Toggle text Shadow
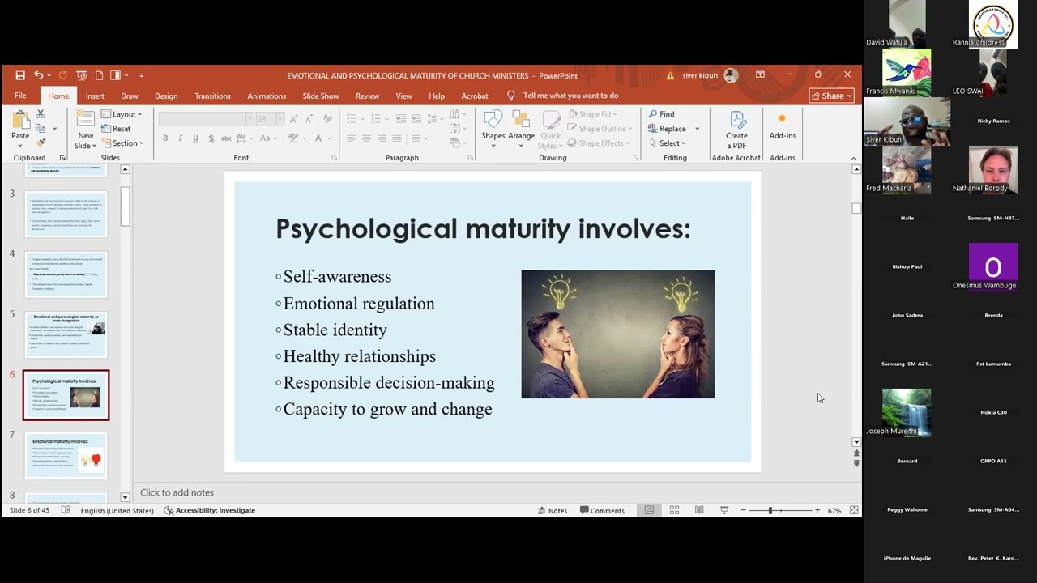 pos(211,138)
